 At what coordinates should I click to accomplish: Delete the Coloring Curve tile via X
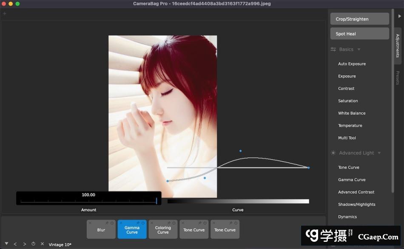click(152, 223)
